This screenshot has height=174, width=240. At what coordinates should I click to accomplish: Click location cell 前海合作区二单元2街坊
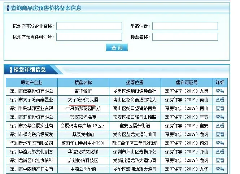click(x=135, y=143)
